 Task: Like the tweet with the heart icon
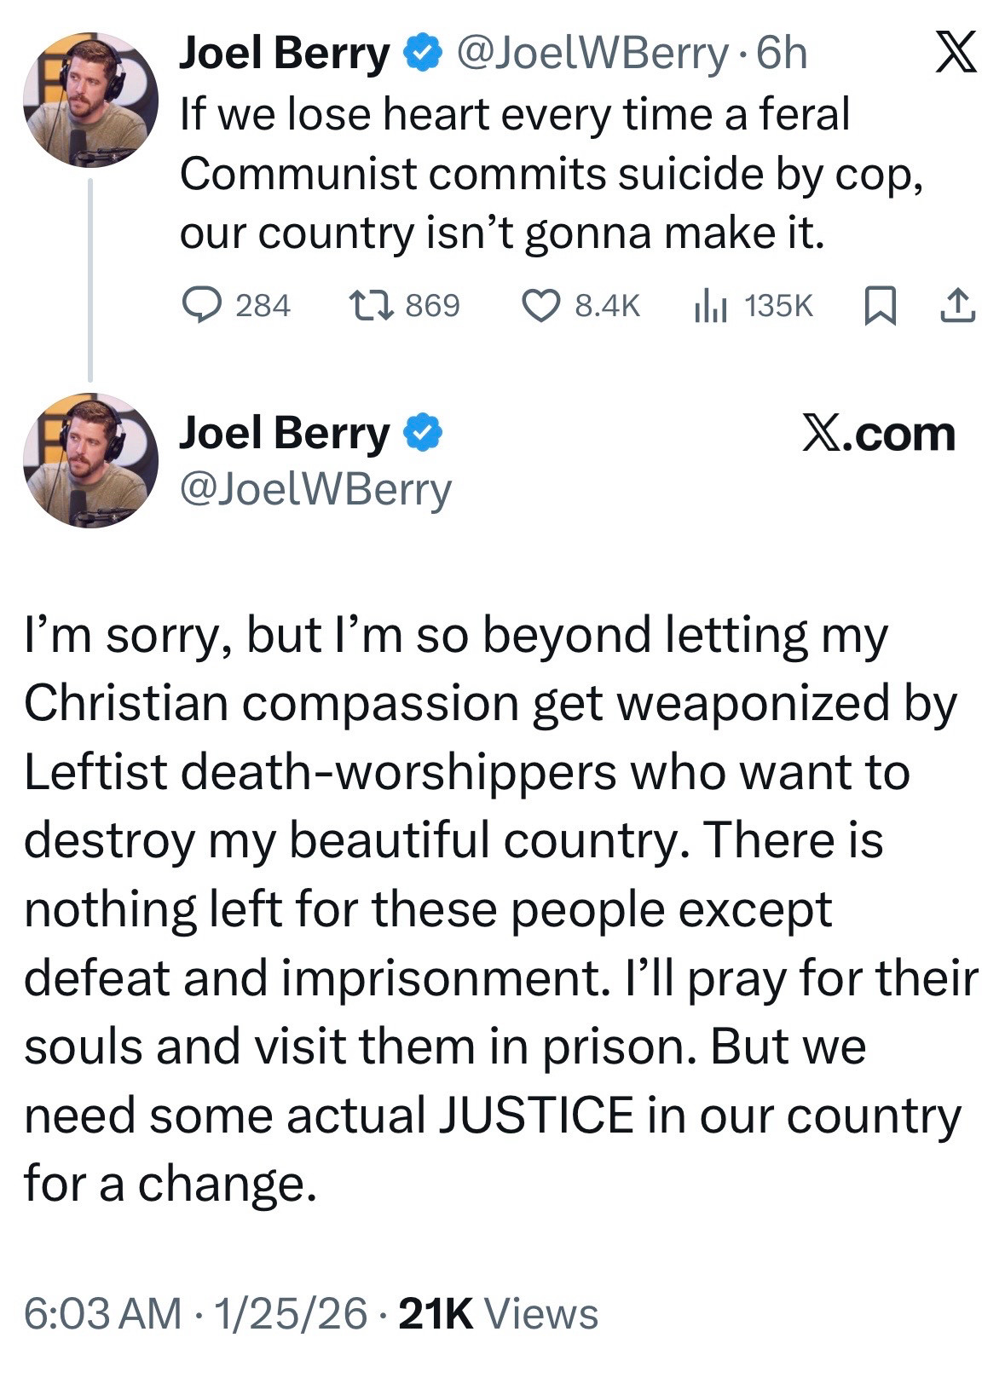click(x=540, y=306)
